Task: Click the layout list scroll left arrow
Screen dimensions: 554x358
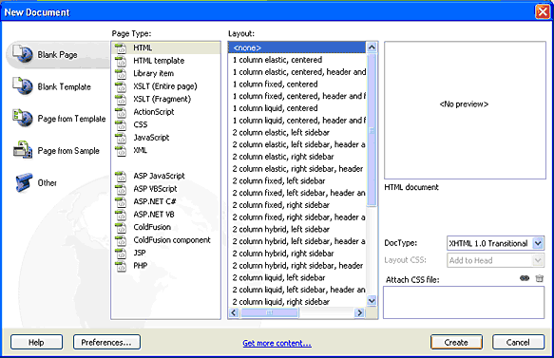Action: coord(234,312)
